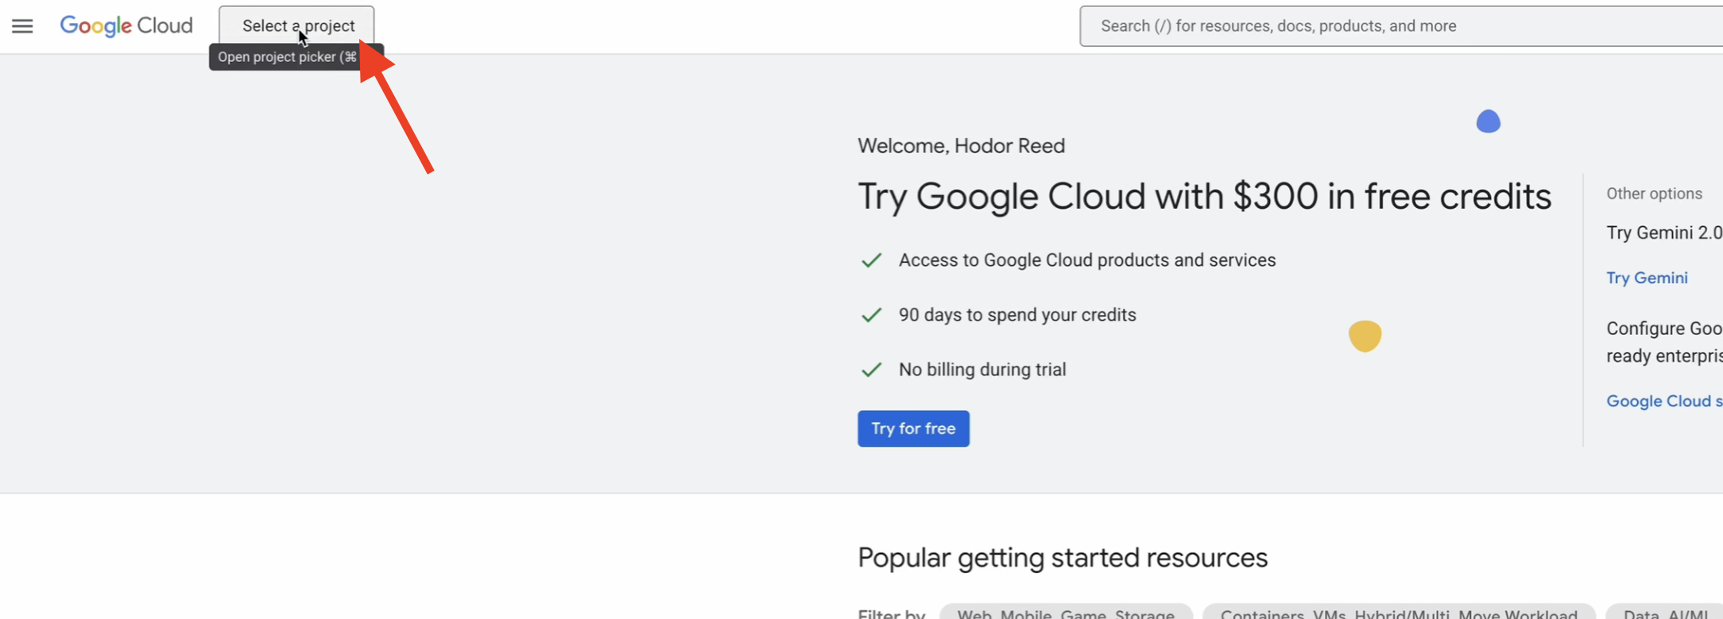Click the Open project picker tooltip
Screen dimensions: 1723x619
coord(286,57)
